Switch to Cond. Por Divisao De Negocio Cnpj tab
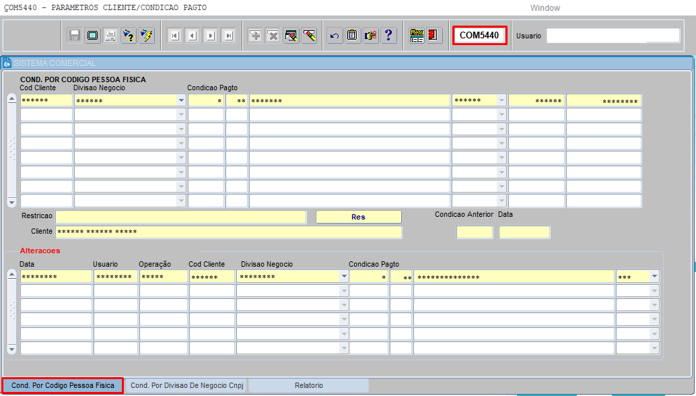The image size is (696, 396). pos(186,386)
